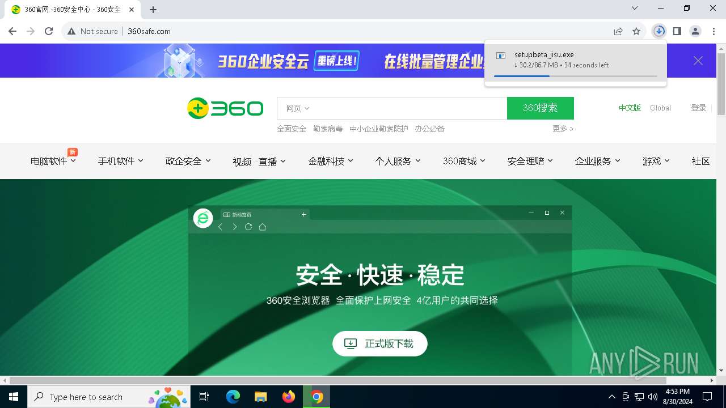Screen dimensions: 726x408
Task: Open the notification center icon
Action: point(707,397)
